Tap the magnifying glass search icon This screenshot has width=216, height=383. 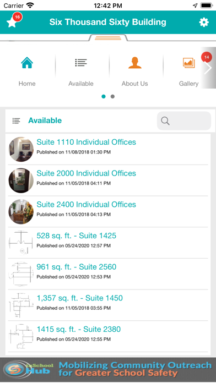(165, 121)
